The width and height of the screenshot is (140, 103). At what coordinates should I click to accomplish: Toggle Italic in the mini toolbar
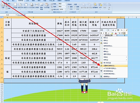pos(103,33)
